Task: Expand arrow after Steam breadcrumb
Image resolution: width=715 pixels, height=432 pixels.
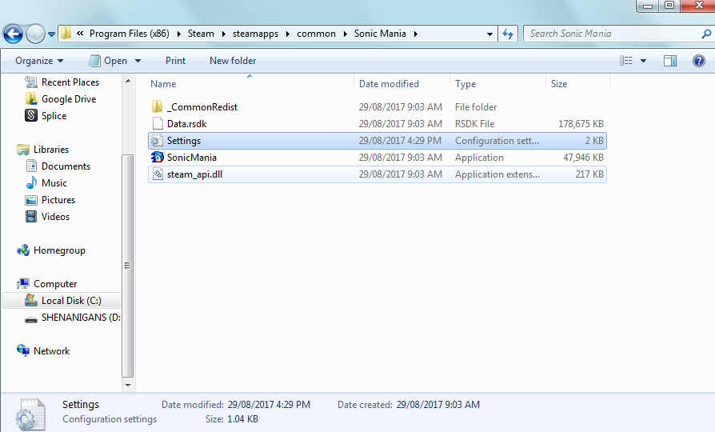Action: point(223,34)
